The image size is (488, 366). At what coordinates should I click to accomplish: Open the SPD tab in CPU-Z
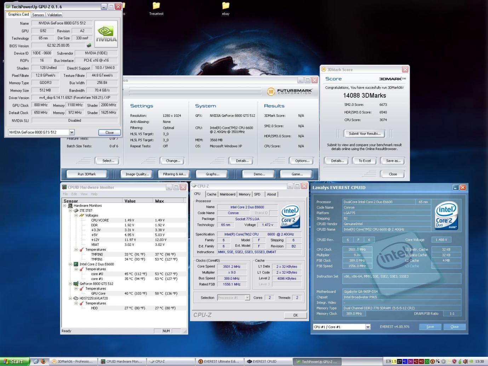pos(257,194)
